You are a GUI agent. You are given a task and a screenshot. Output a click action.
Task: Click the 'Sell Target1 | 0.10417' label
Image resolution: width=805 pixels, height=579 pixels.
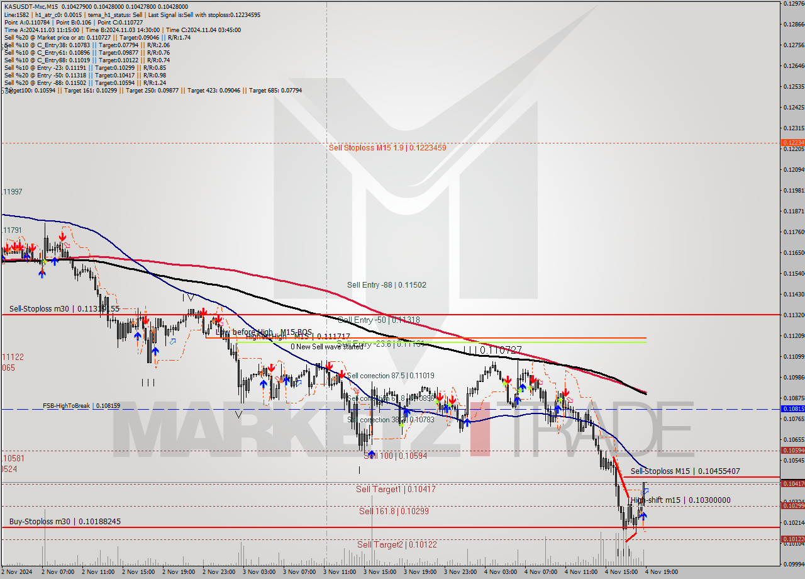tap(396, 489)
